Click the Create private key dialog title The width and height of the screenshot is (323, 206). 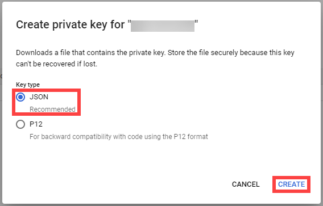pyautogui.click(x=107, y=25)
